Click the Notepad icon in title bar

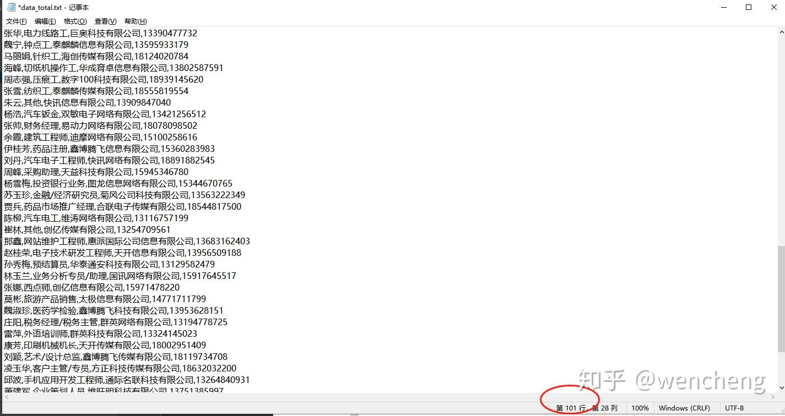click(10, 7)
